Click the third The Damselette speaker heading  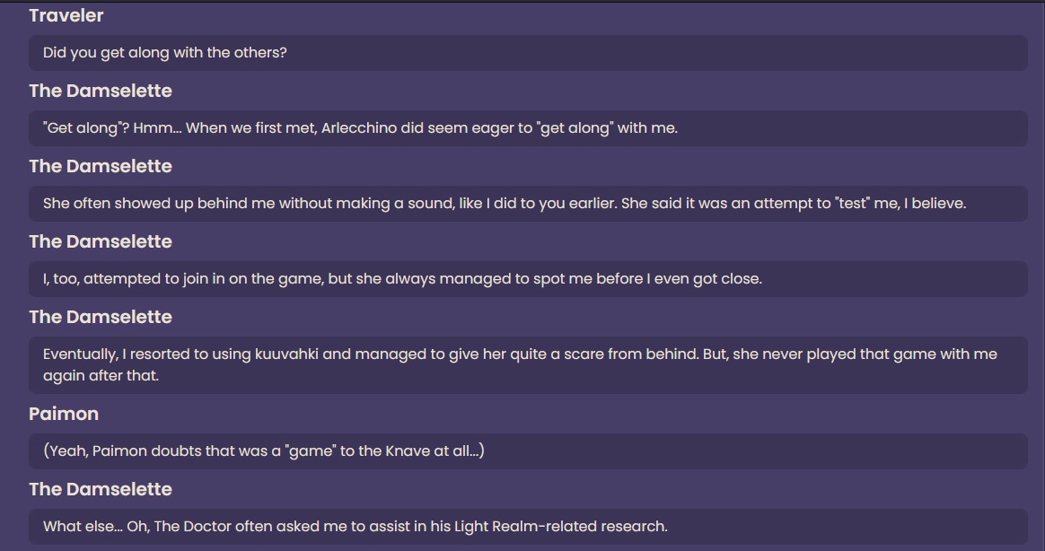point(101,241)
